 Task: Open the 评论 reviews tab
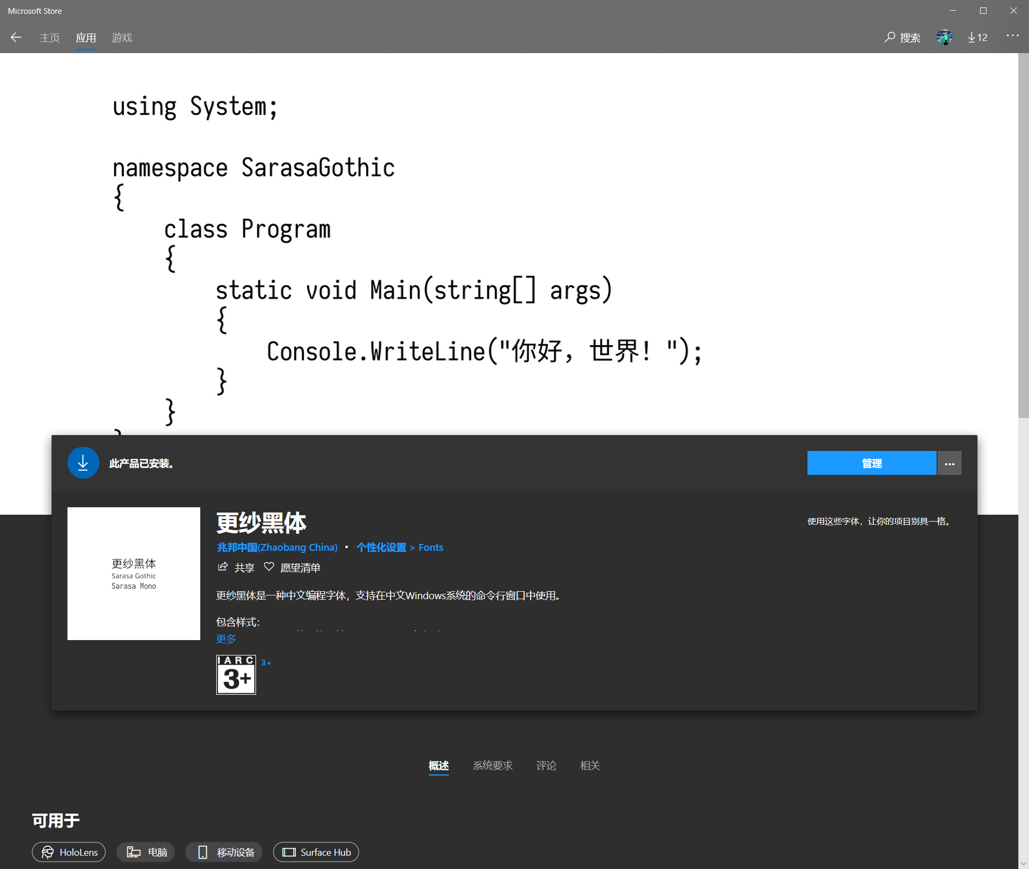546,765
